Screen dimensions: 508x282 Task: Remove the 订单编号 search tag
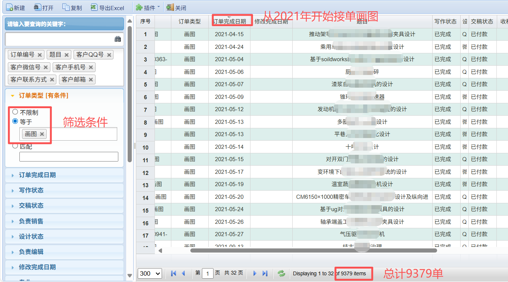40,55
